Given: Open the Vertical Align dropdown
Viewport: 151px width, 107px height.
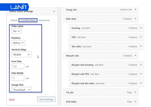Looking at the screenshot, I should click(21, 55).
